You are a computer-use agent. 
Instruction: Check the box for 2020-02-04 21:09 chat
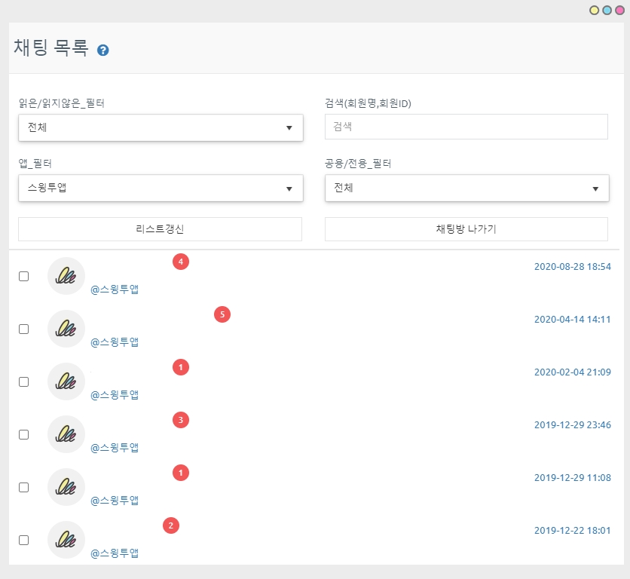pyautogui.click(x=23, y=381)
